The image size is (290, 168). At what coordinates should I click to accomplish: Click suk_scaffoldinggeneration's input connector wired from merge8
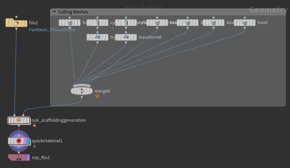tap(23, 115)
